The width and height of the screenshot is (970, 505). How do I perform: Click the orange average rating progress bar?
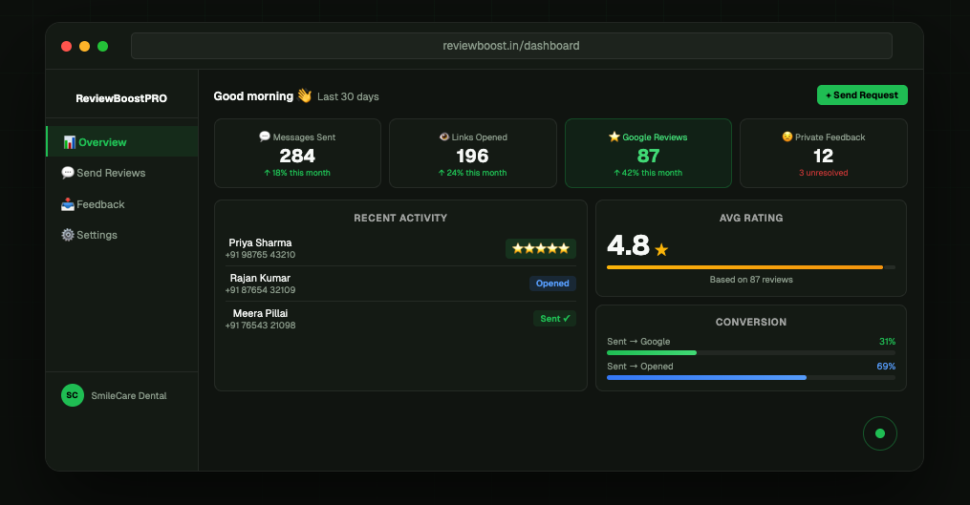744,267
